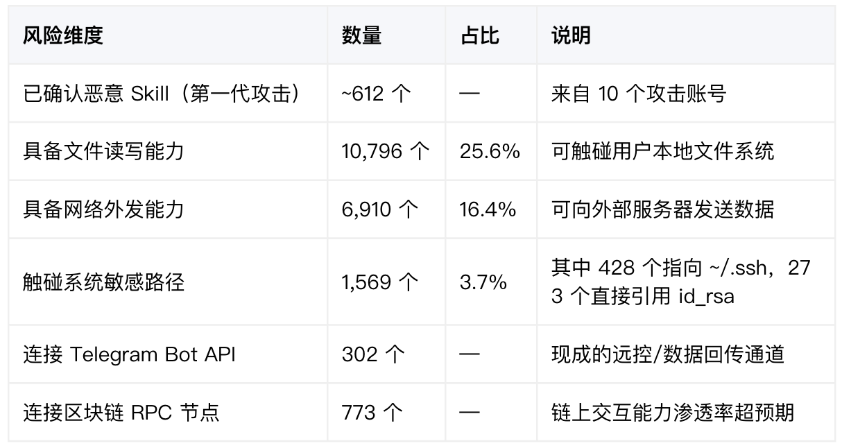Select the 连接区块链 RPC 节点 row label

click(121, 413)
